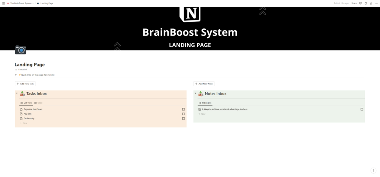Open the Tasks Inbox heading link
This screenshot has height=177, width=380.
[37, 93]
